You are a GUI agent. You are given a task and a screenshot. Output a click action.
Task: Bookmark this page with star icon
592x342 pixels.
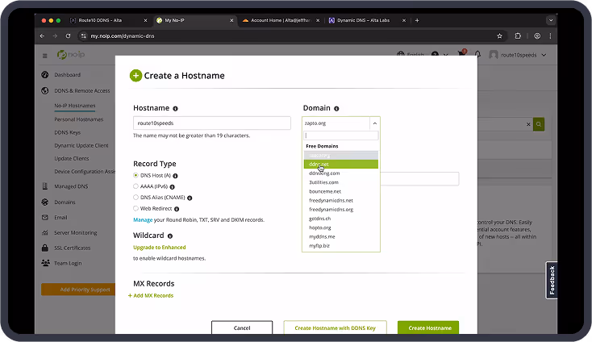(x=499, y=35)
